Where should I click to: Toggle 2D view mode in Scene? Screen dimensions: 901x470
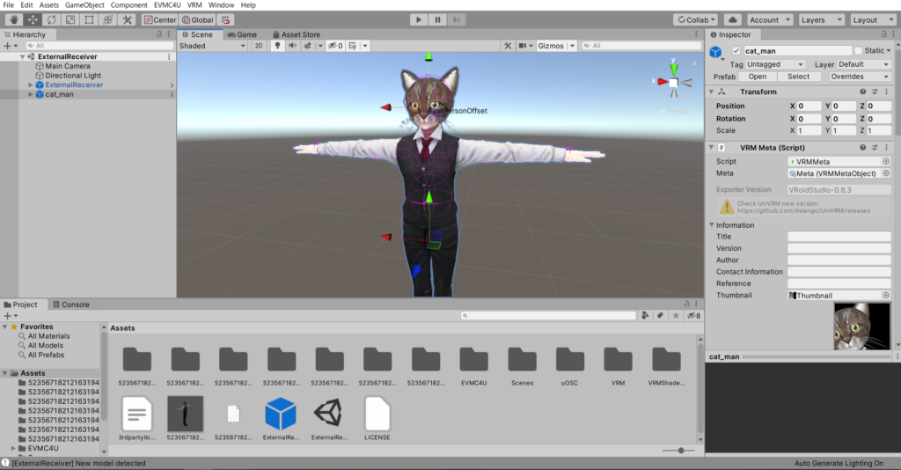259,46
